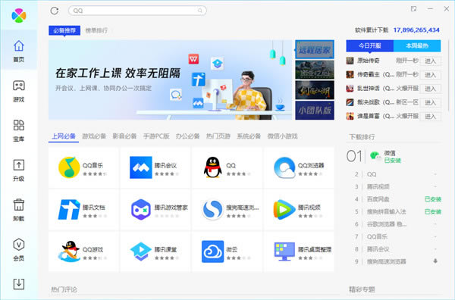455x300 pixels.
Task: Switch to the 榜单排行 tab
Action: coord(96,30)
